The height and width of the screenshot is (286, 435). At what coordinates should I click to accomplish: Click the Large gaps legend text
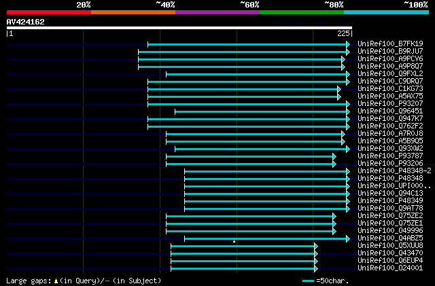84,281
